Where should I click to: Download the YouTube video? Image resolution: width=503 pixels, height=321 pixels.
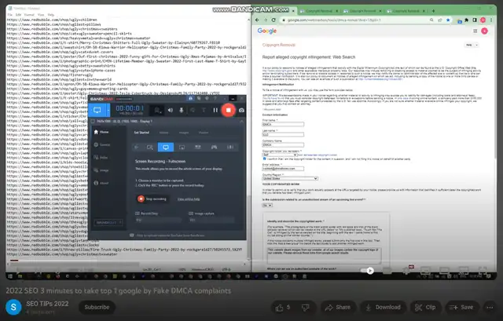(x=382, y=307)
